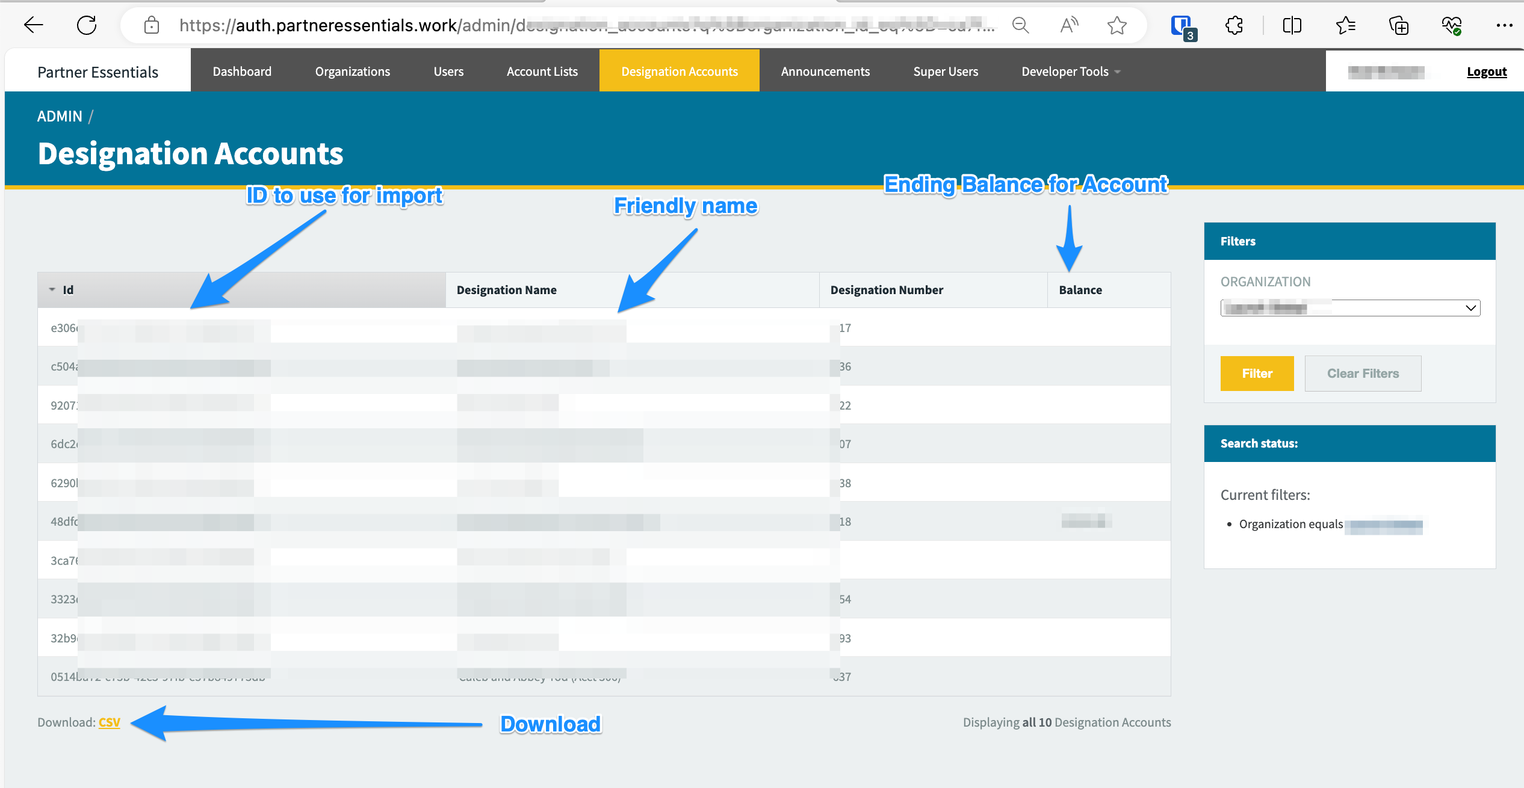Reload the page with refresh icon
This screenshot has height=788, width=1524.
click(x=87, y=25)
